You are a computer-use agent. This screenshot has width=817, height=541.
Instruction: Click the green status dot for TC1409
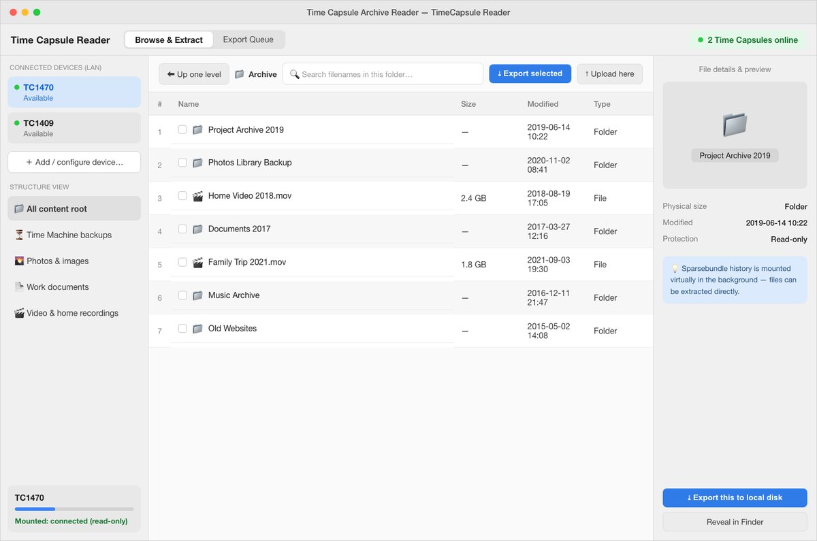coord(17,123)
